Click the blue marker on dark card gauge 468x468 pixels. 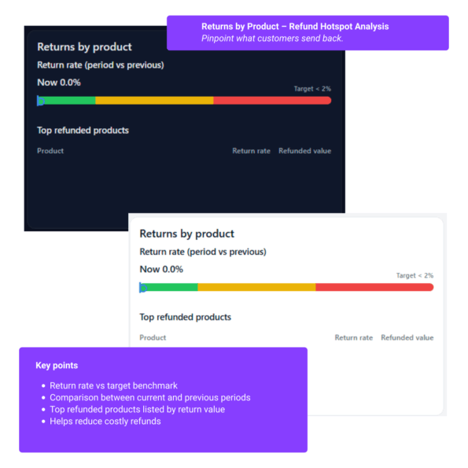tap(41, 101)
